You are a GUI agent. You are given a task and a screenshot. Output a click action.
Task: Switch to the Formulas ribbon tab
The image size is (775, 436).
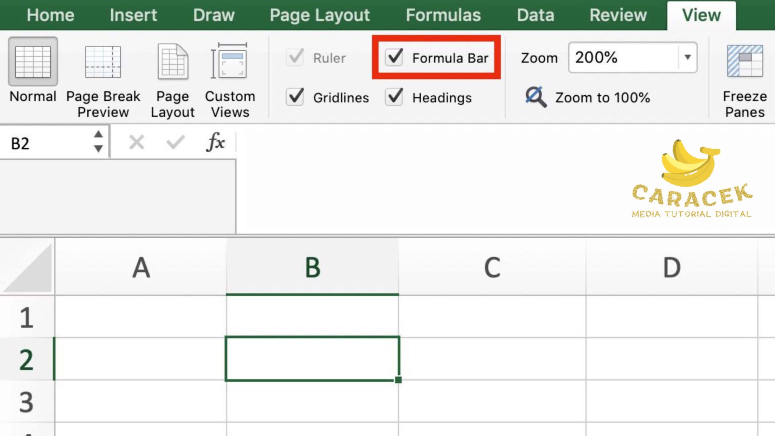tap(443, 15)
